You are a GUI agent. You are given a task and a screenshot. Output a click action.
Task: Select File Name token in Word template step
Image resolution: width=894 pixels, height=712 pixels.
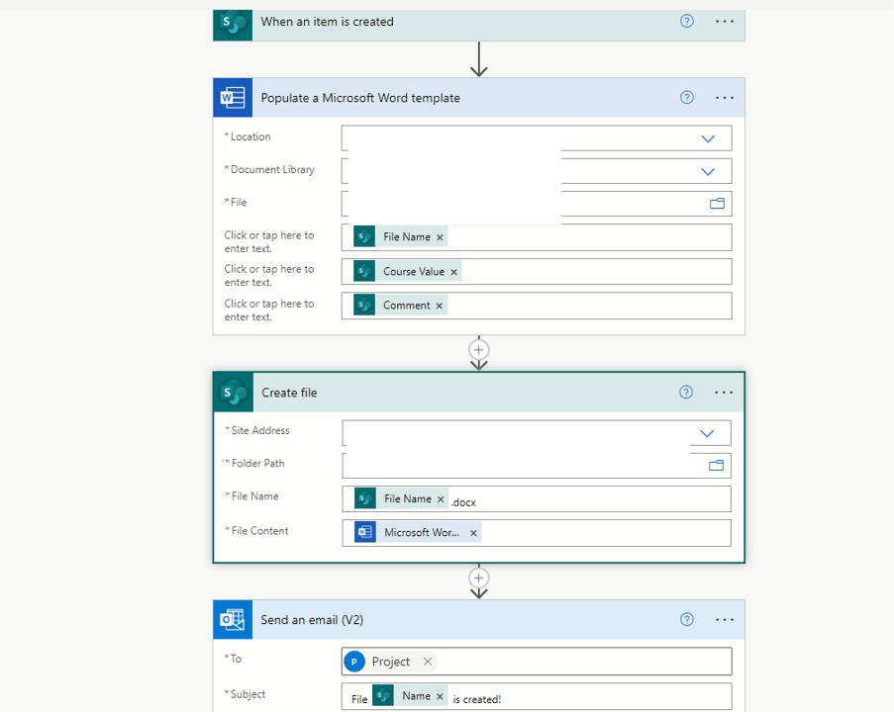pos(400,237)
